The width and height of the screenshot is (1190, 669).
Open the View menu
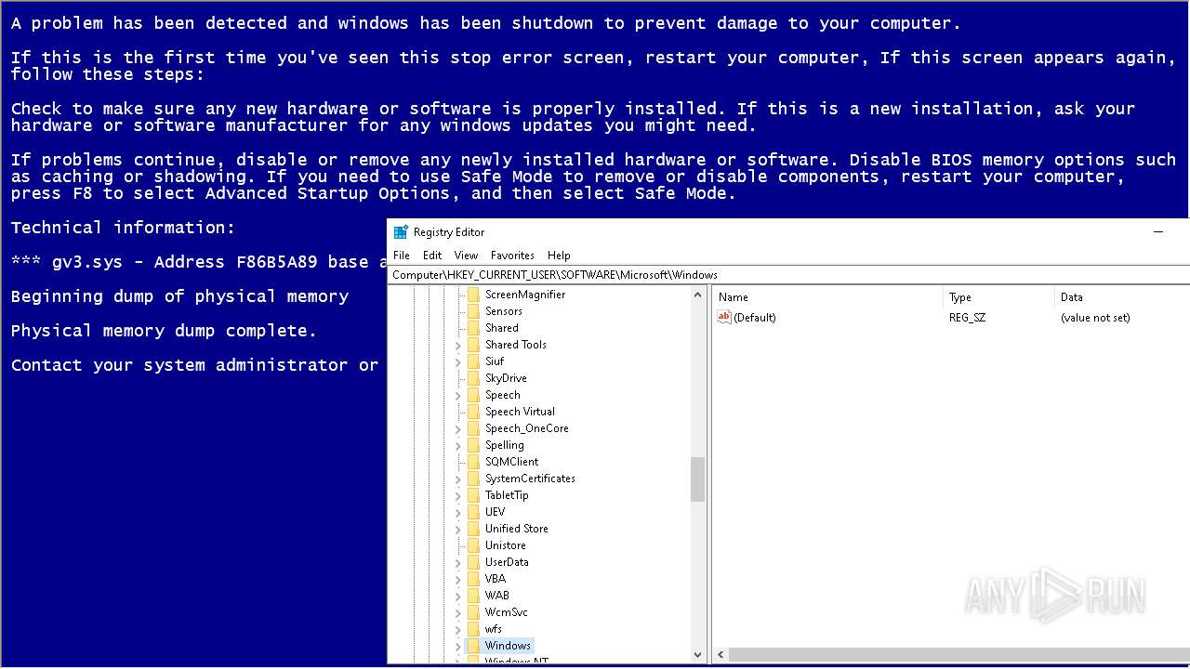pyautogui.click(x=466, y=256)
